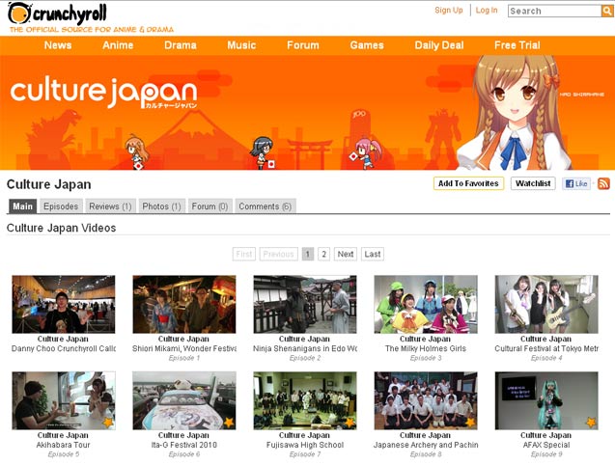
Task: Click the star on Akihabara Tour thumbnail
Action: 108,423
